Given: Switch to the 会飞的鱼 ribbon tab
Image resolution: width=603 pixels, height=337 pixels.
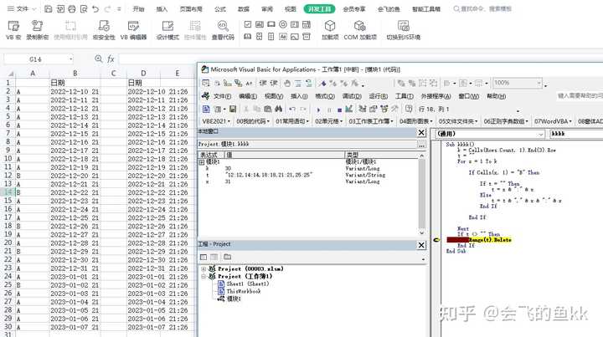Looking at the screenshot, I should point(389,9).
